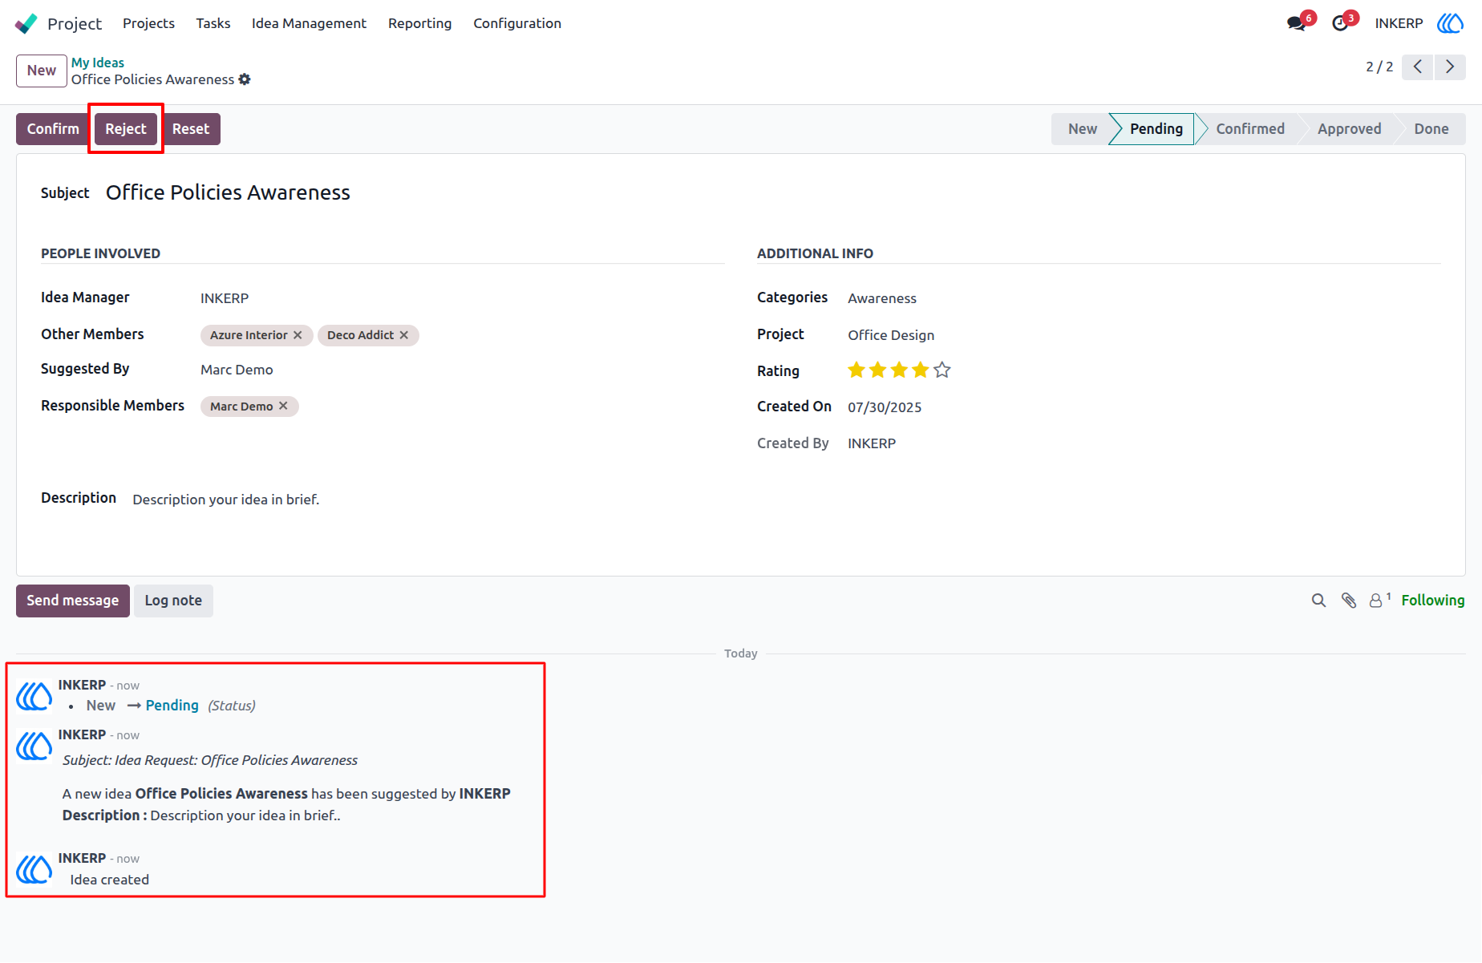The image size is (1482, 963).
Task: Open the Idea Management menu
Action: pos(309,23)
